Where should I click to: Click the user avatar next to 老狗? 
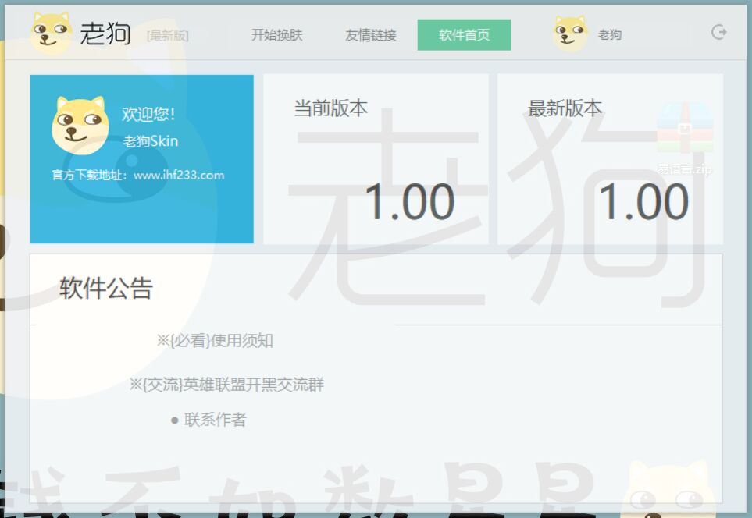(x=569, y=34)
